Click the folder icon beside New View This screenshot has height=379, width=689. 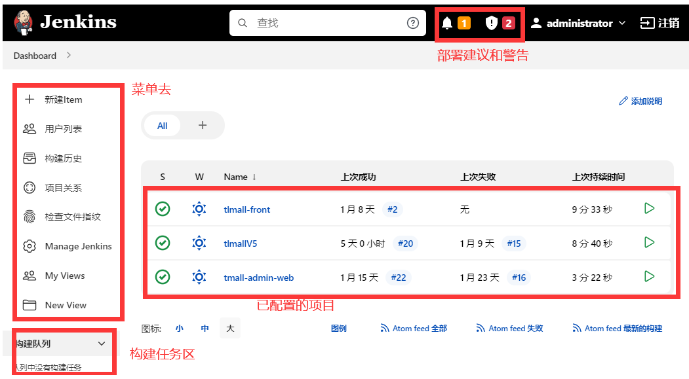pos(30,305)
